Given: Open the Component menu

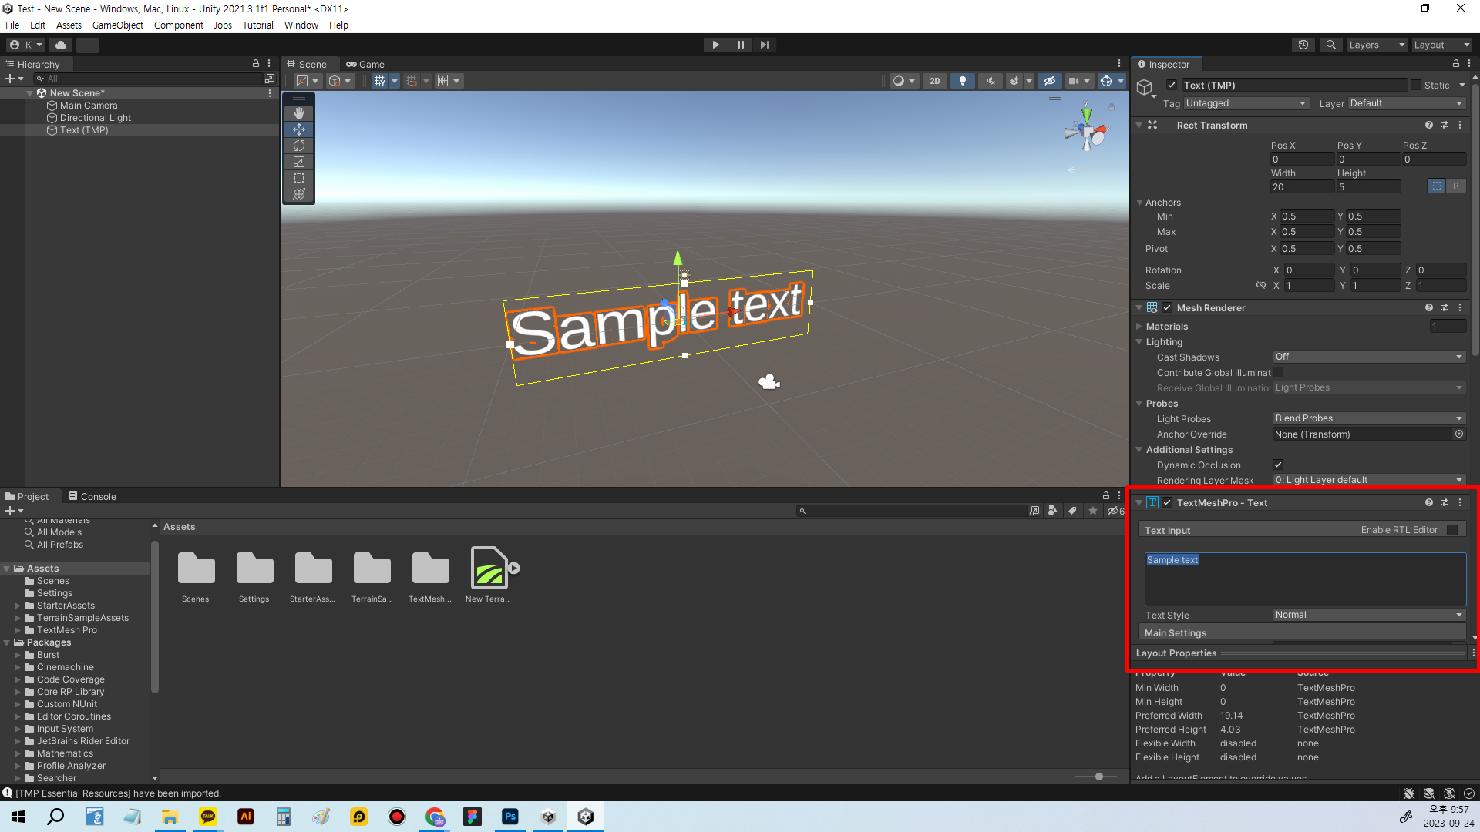Looking at the screenshot, I should pos(179,25).
